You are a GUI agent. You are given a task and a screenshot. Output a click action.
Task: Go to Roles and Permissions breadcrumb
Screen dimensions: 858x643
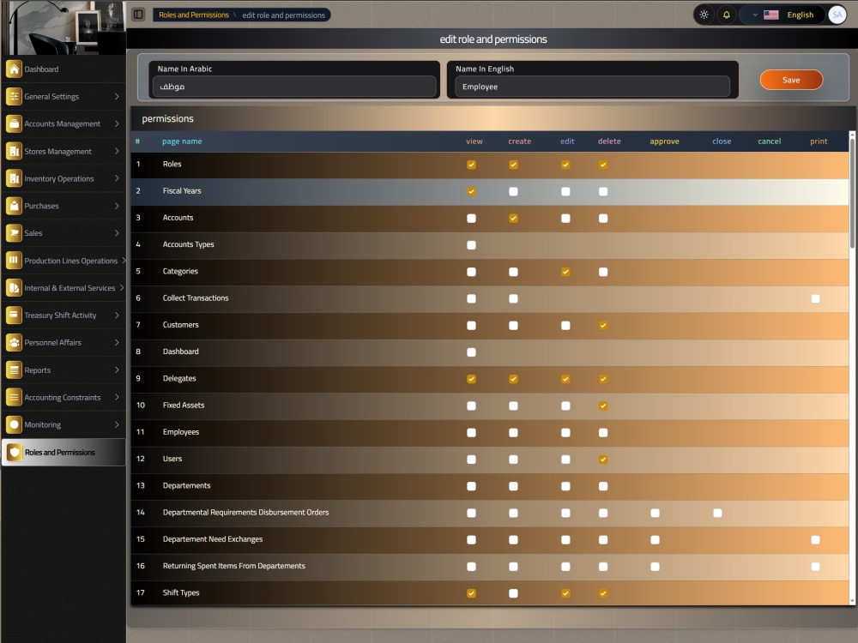pyautogui.click(x=194, y=15)
